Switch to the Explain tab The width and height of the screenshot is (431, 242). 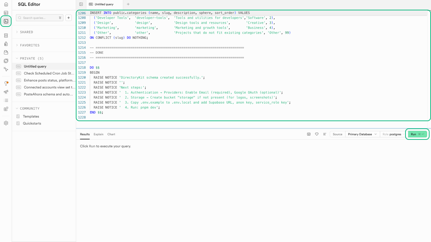coord(98,134)
